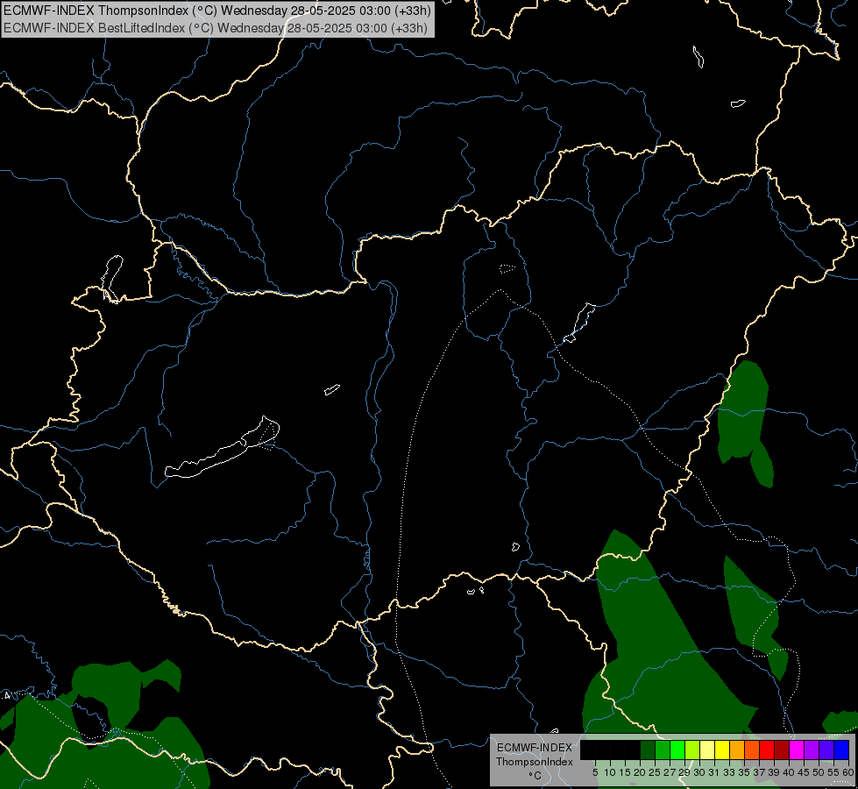Click the dark red 39–40 legend swatch
The image size is (858, 789).
pos(782,750)
